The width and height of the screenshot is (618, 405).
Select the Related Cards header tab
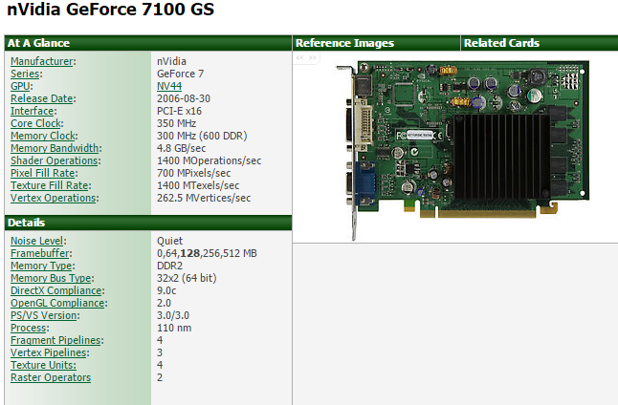click(540, 43)
